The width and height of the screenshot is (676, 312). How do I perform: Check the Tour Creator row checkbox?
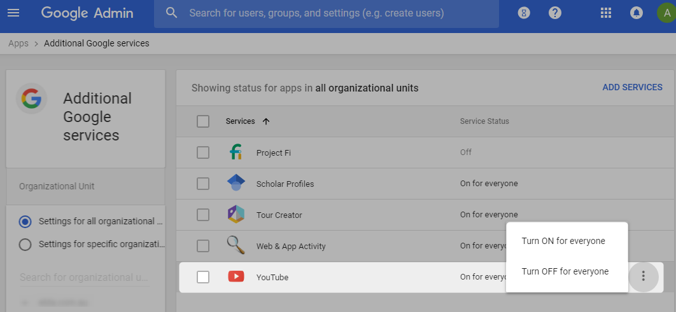(x=203, y=215)
